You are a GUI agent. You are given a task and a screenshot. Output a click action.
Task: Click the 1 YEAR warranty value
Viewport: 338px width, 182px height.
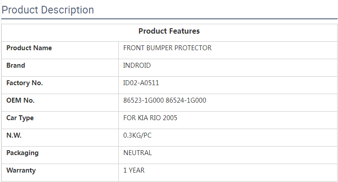134,170
